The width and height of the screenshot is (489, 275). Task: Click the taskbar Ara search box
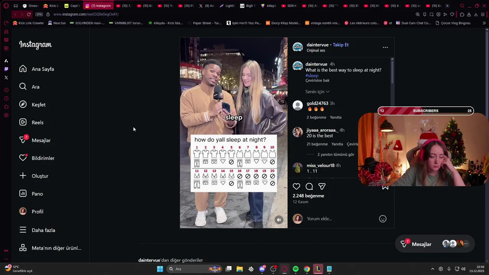(x=195, y=269)
